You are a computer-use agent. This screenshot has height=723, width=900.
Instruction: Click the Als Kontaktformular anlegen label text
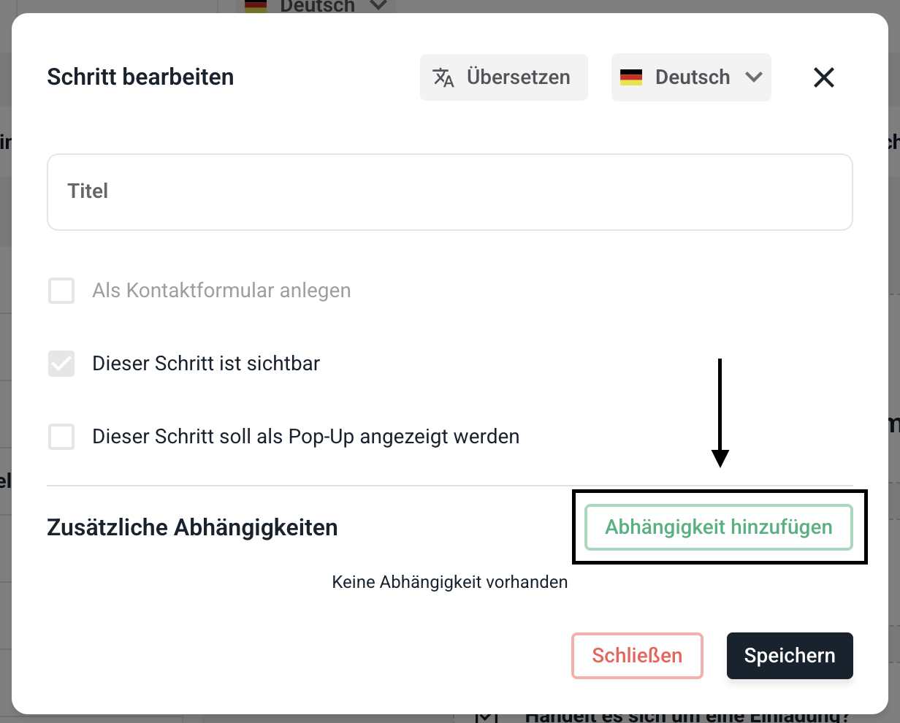click(x=221, y=291)
